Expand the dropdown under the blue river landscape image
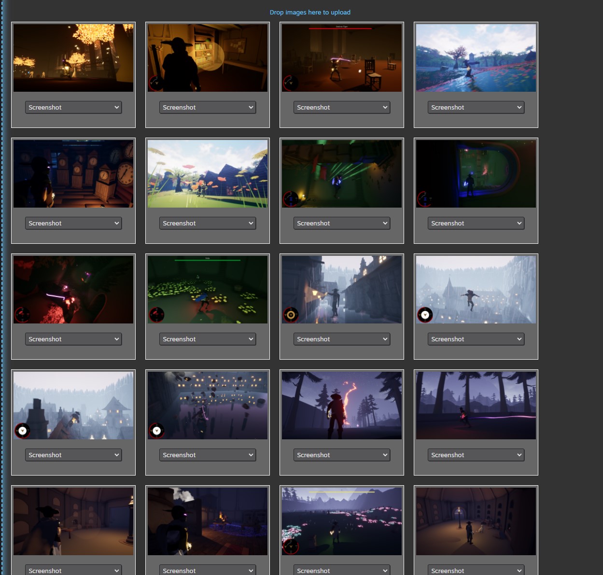The height and width of the screenshot is (575, 603). coord(476,108)
